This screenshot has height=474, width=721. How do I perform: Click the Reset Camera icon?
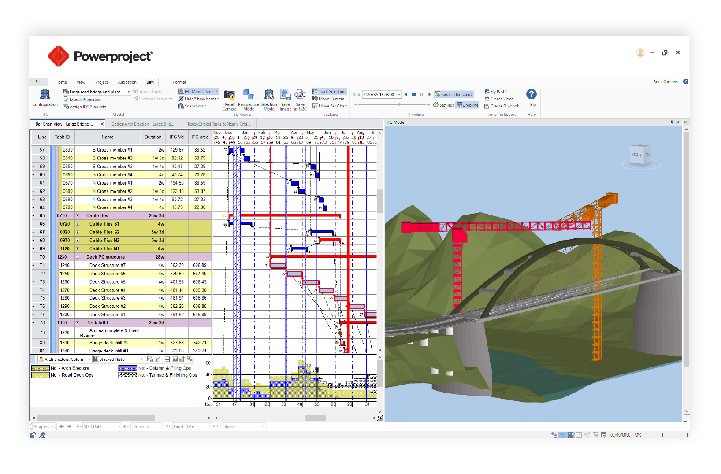point(229,95)
